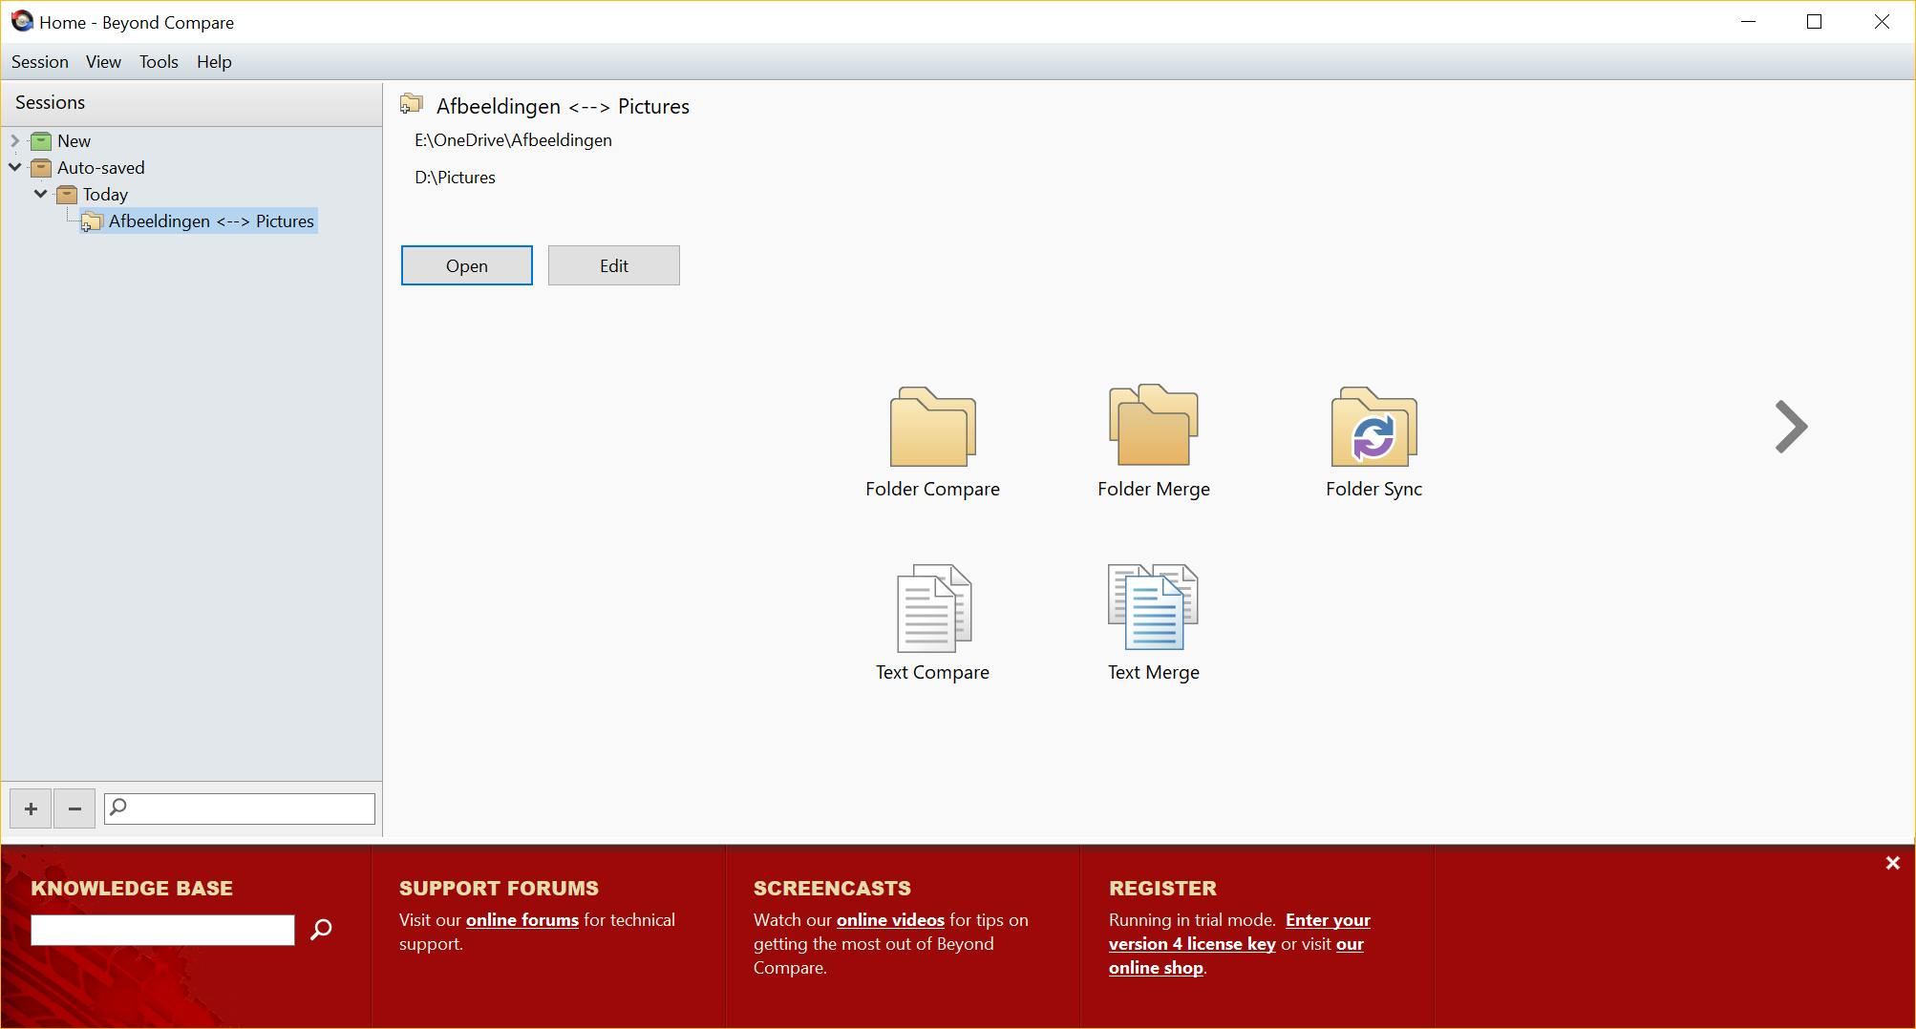This screenshot has width=1916, height=1029.
Task: Expand the New sessions tree node
Action: click(14, 141)
